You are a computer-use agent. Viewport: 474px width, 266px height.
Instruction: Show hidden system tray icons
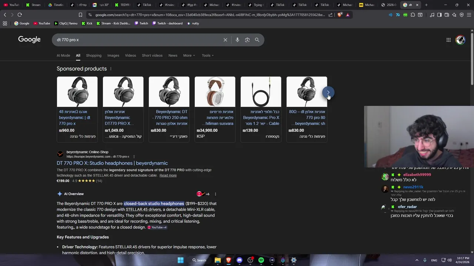417,260
